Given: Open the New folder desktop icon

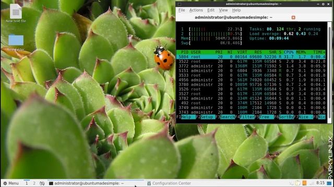Looking at the screenshot, I should pos(16,43).
